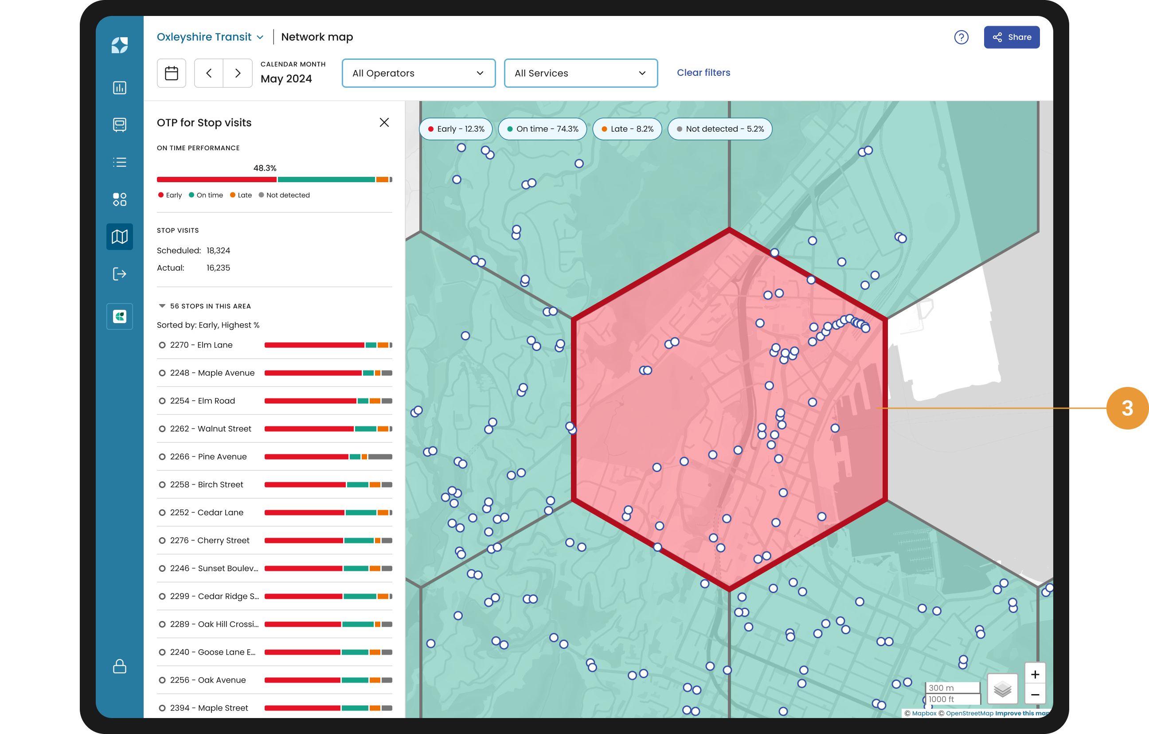The image size is (1149, 734).
Task: Click the Share button
Action: coord(1012,37)
